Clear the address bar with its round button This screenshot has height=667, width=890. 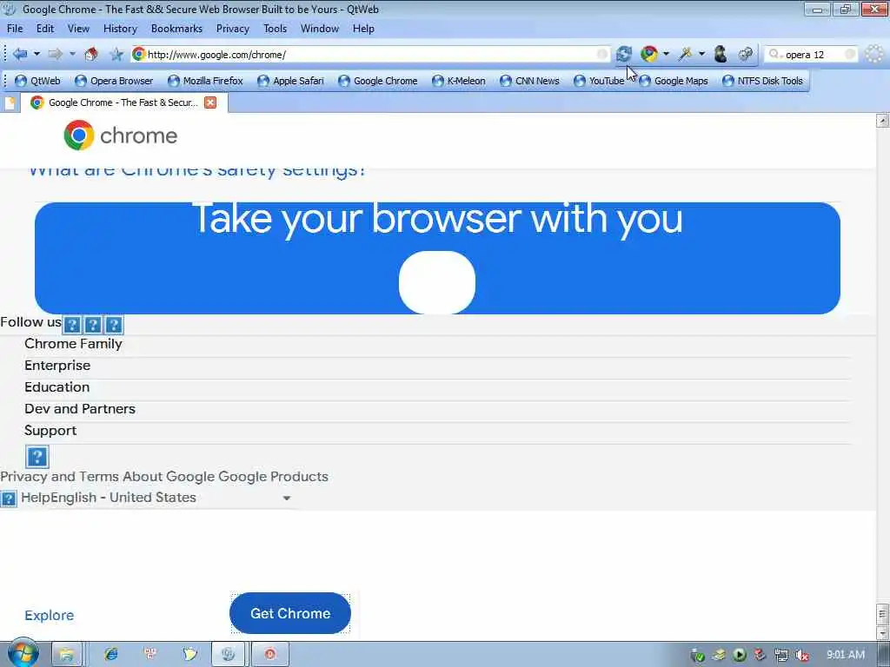coord(602,55)
